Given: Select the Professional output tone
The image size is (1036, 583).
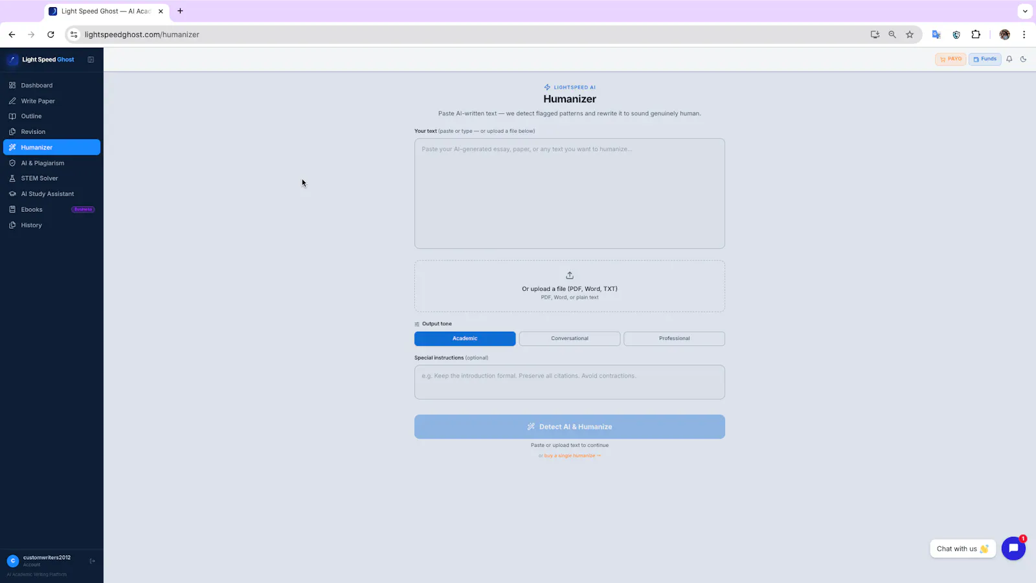Looking at the screenshot, I should [674, 339].
